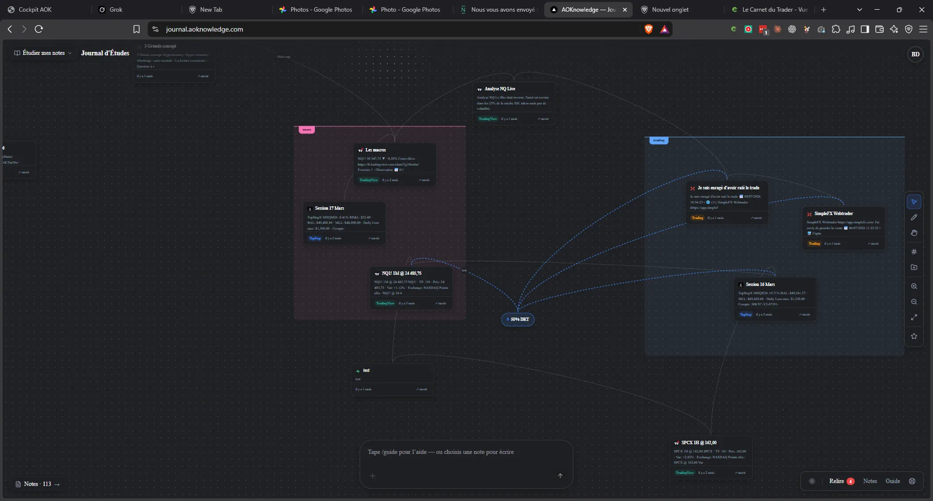
Task: Activate the hand pan tool
Action: click(x=914, y=233)
